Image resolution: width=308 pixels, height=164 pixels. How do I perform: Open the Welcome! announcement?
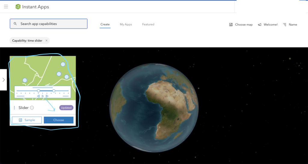pyautogui.click(x=268, y=25)
